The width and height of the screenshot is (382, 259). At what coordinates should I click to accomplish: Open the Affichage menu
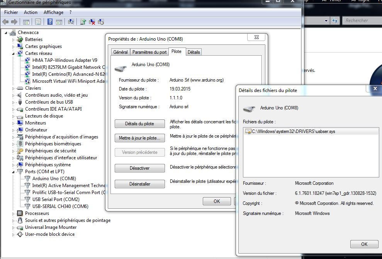53,12
